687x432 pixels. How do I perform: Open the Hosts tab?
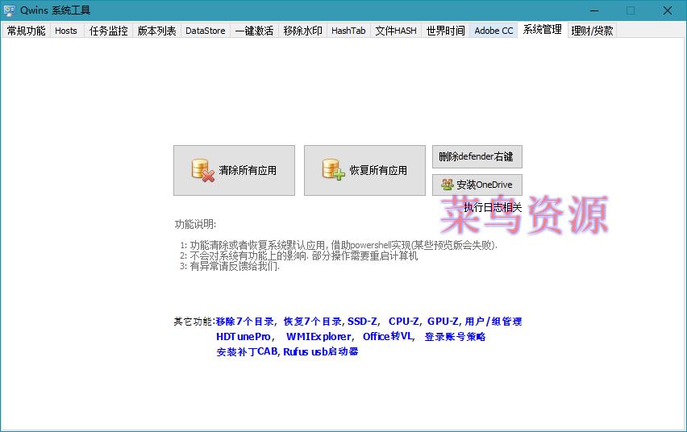pyautogui.click(x=66, y=31)
